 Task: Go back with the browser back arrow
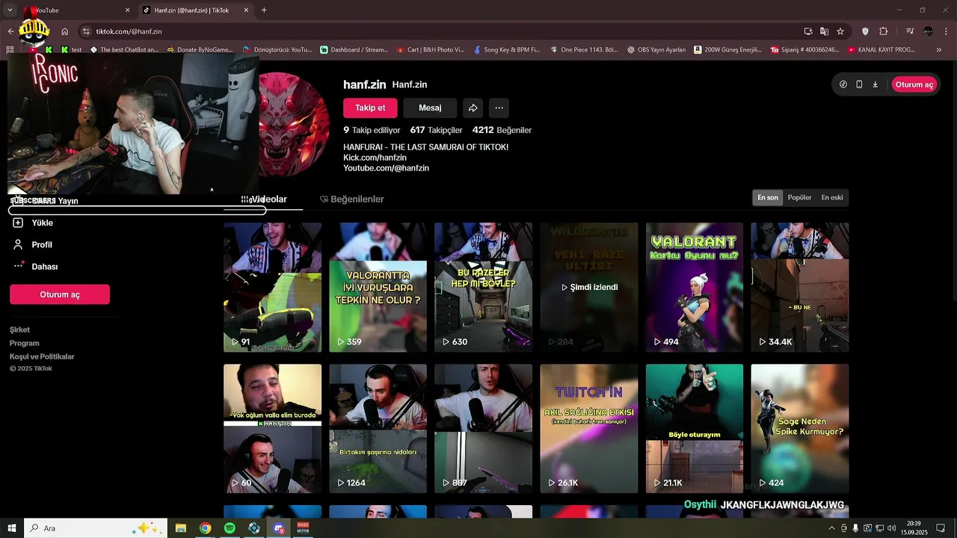tap(10, 31)
